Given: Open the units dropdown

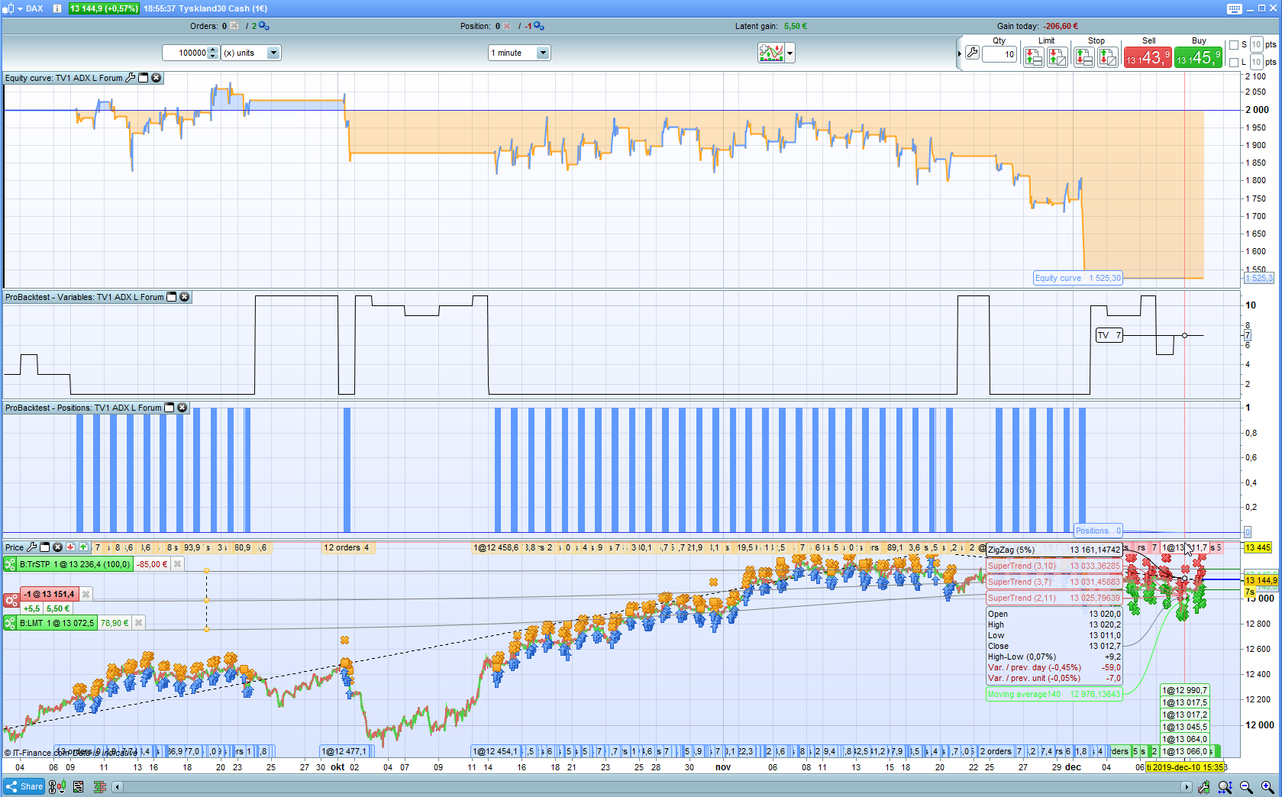Looking at the screenshot, I should coord(273,53).
